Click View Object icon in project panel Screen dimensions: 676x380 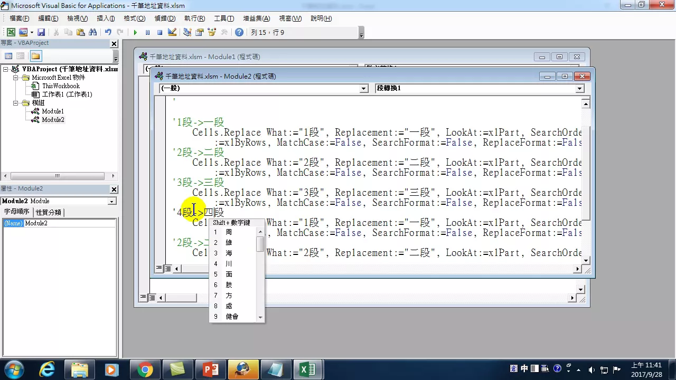(21, 56)
